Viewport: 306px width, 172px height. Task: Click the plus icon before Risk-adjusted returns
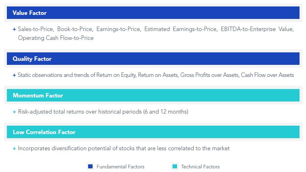pyautogui.click(x=14, y=112)
